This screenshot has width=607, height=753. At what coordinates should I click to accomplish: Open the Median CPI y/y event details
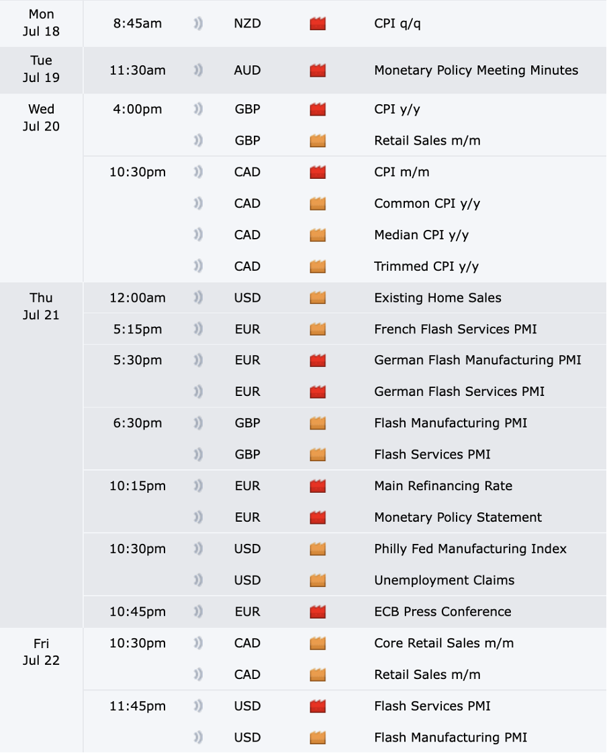click(421, 235)
